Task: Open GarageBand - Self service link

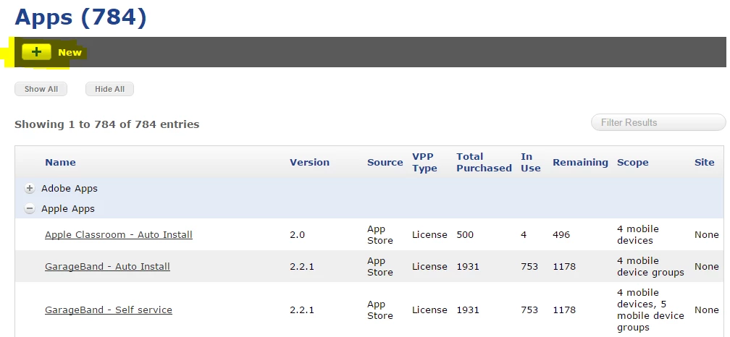Action: [x=109, y=310]
